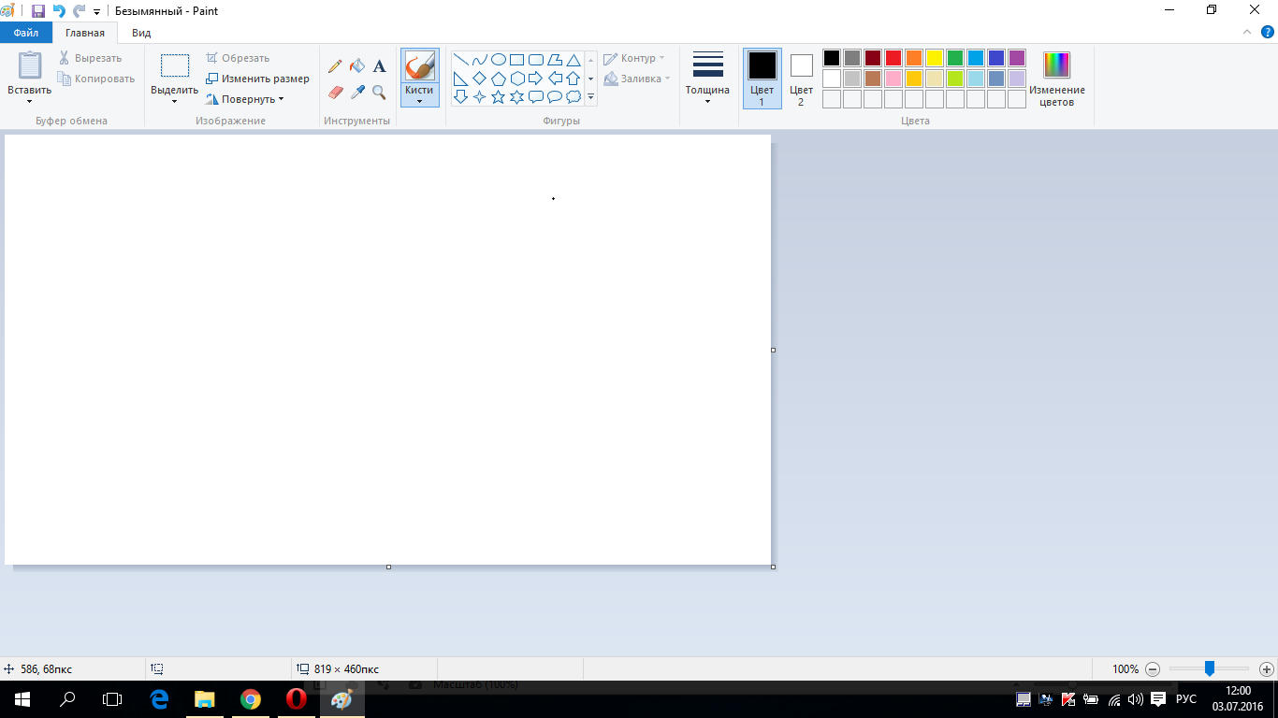Click the Обрезать crop button

238,58
